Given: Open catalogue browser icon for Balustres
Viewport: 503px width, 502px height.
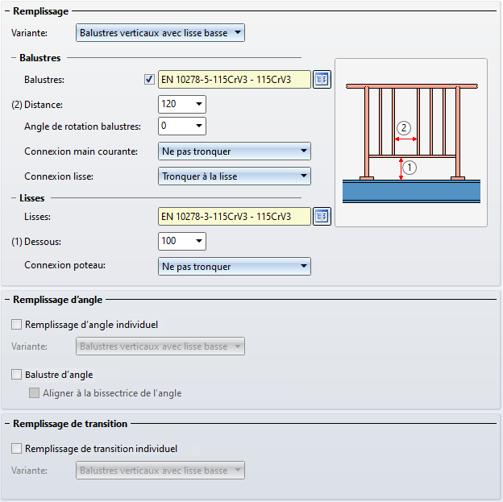Looking at the screenshot, I should point(322,79).
